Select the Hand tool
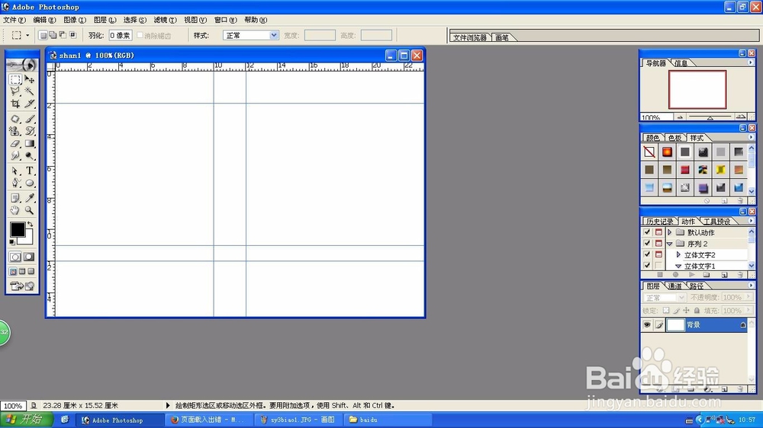The height and width of the screenshot is (428, 763). pos(15,210)
